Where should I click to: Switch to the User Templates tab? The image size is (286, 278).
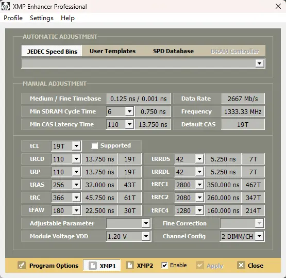click(x=112, y=51)
